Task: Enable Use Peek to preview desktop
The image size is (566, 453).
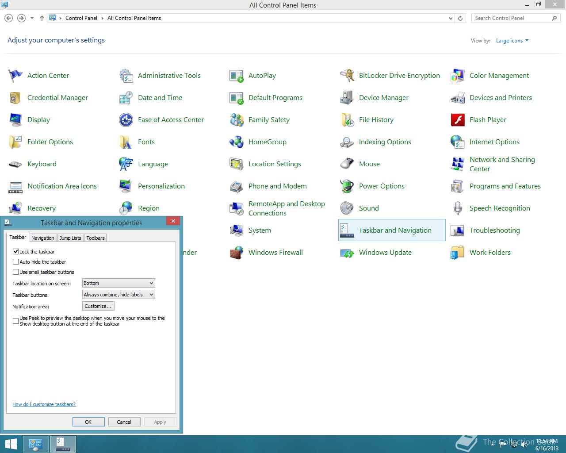Action: pyautogui.click(x=16, y=321)
